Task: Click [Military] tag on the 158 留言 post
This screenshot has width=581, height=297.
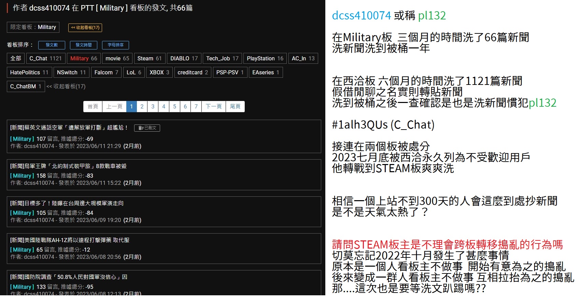Action: [x=22, y=176]
